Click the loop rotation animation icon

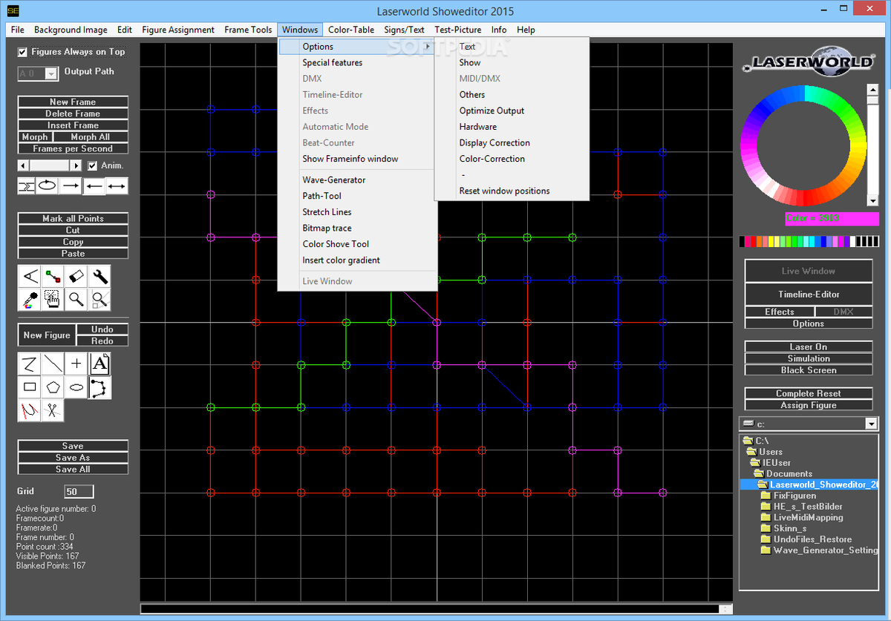48,185
